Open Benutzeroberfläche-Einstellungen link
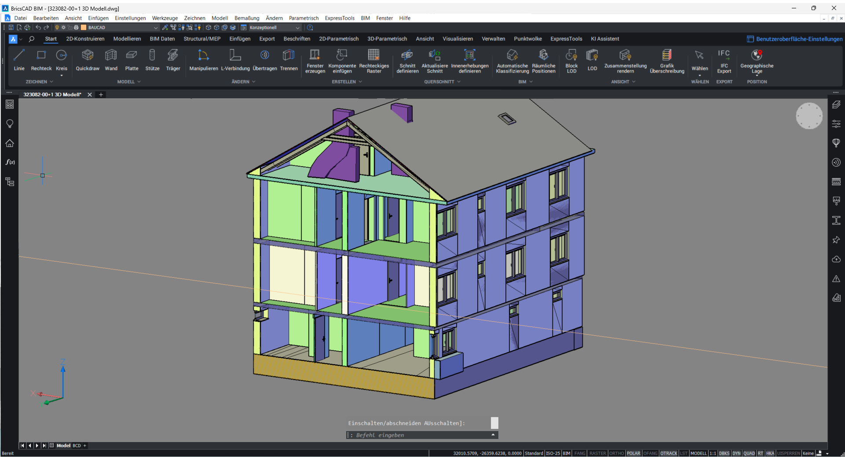The image size is (845, 457). point(795,39)
